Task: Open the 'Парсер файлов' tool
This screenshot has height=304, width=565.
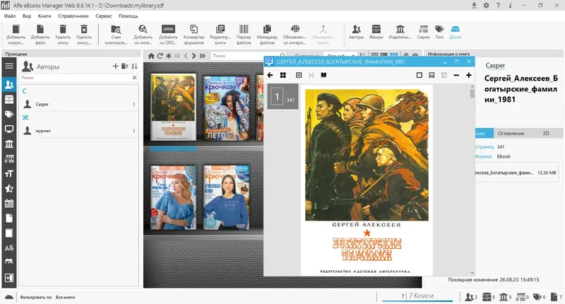Action: pos(244,29)
